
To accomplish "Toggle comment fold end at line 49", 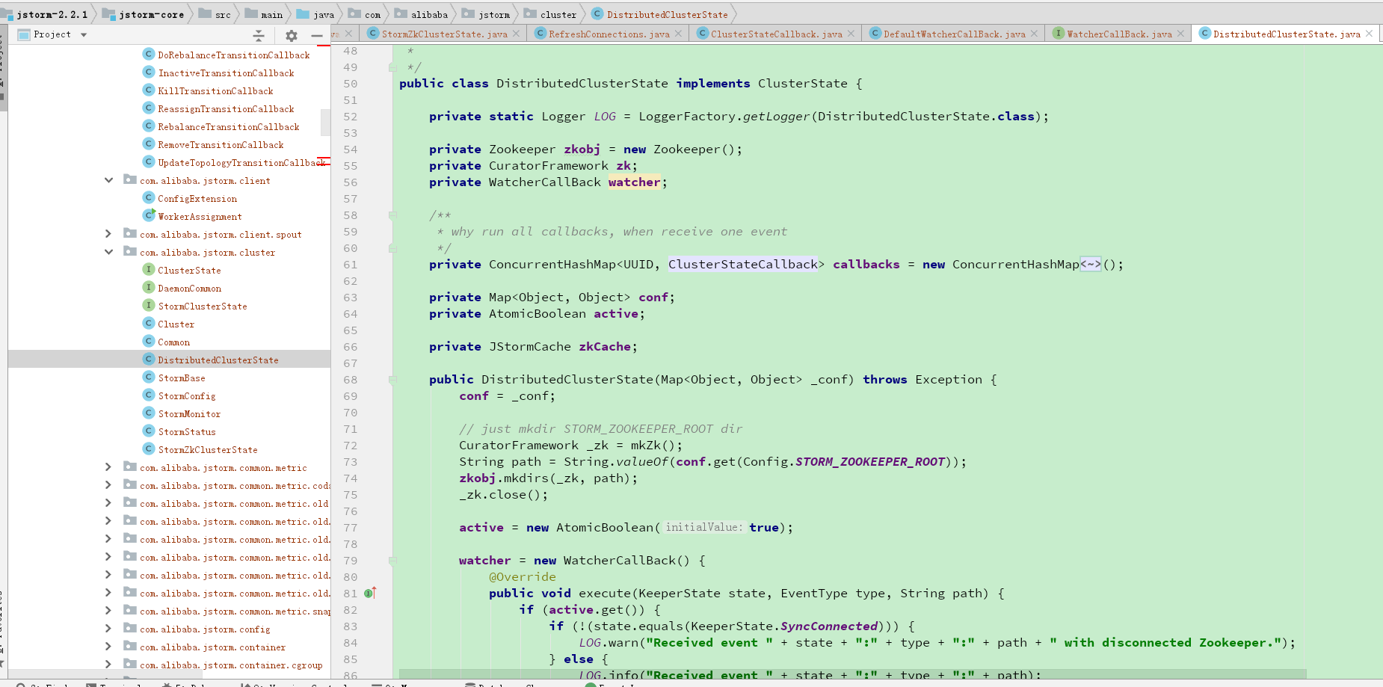I will click(392, 67).
